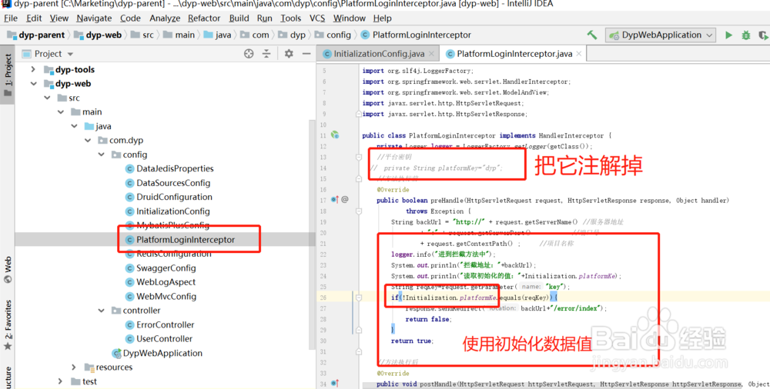Open Project panel settings gear
The image size is (770, 389).
click(289, 54)
